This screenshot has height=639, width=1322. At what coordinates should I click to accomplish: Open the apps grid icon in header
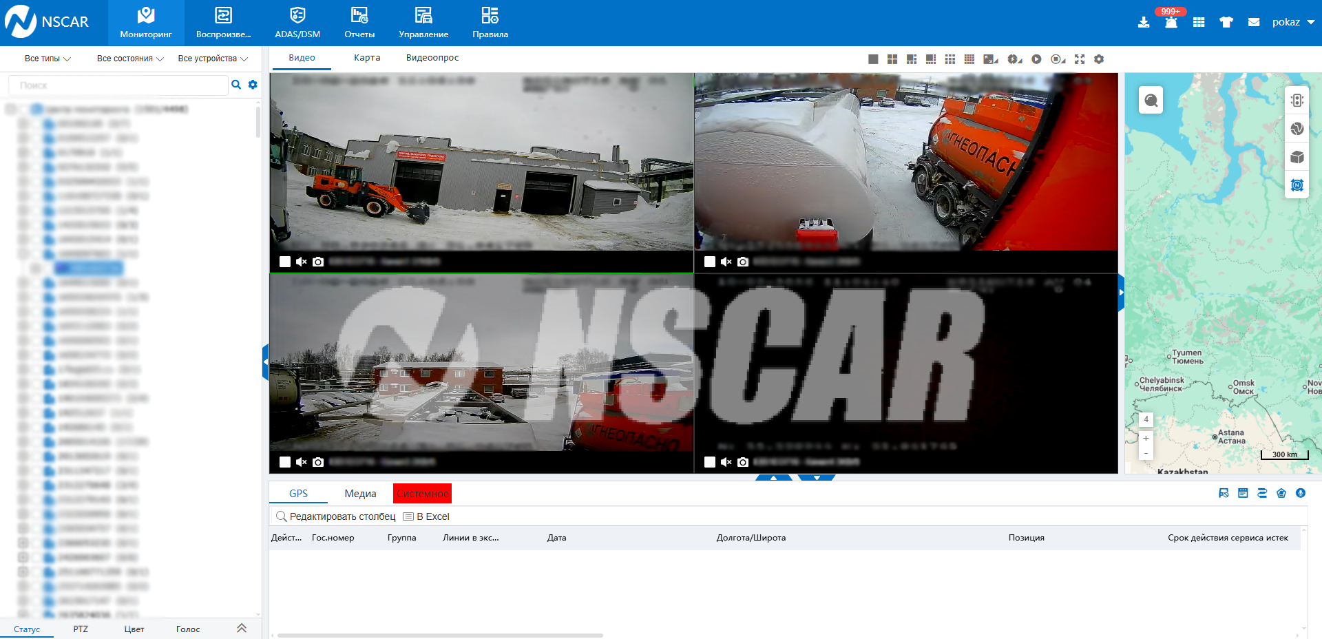pos(1199,22)
